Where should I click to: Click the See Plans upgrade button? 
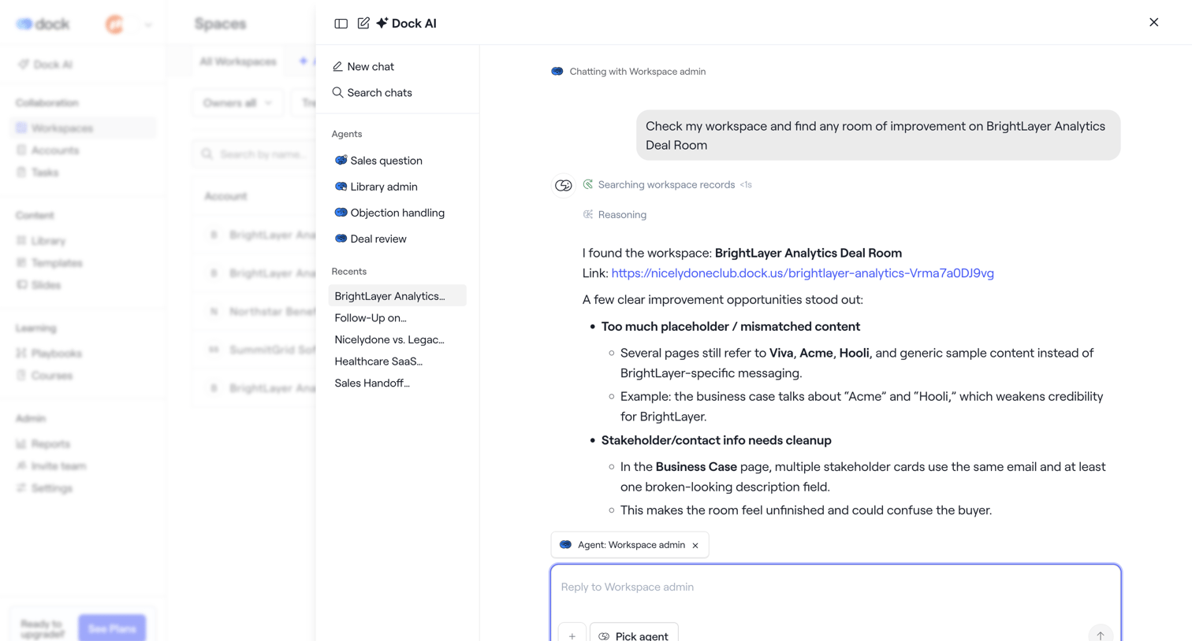coord(112,628)
